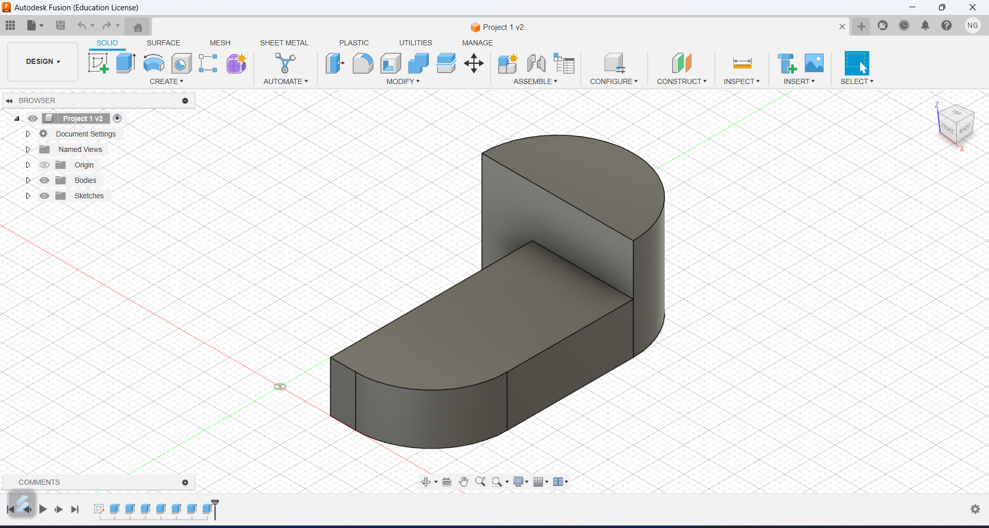Viewport: 989px width, 528px height.
Task: Open the Notifications bell
Action: (x=925, y=25)
